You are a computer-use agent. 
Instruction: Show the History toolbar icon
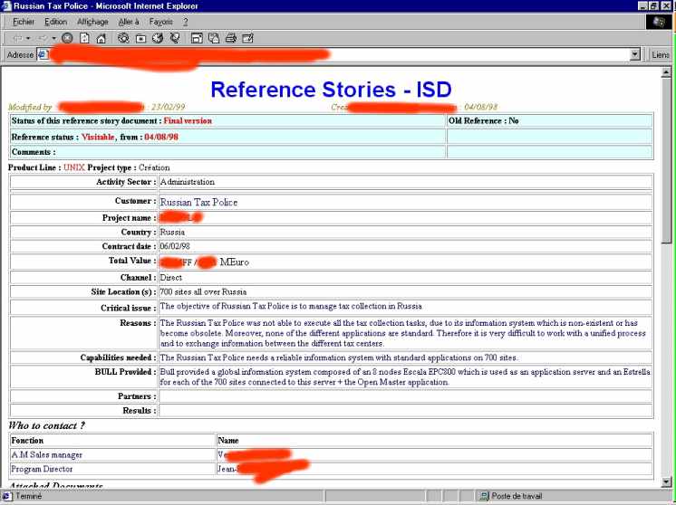click(x=158, y=38)
